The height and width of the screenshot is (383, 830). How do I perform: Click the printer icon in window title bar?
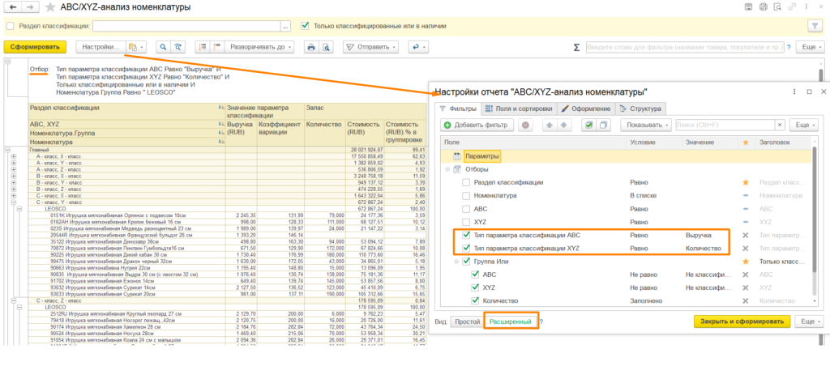763,7
